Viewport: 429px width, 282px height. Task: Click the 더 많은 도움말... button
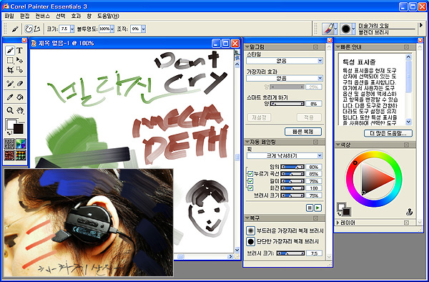pyautogui.click(x=388, y=133)
